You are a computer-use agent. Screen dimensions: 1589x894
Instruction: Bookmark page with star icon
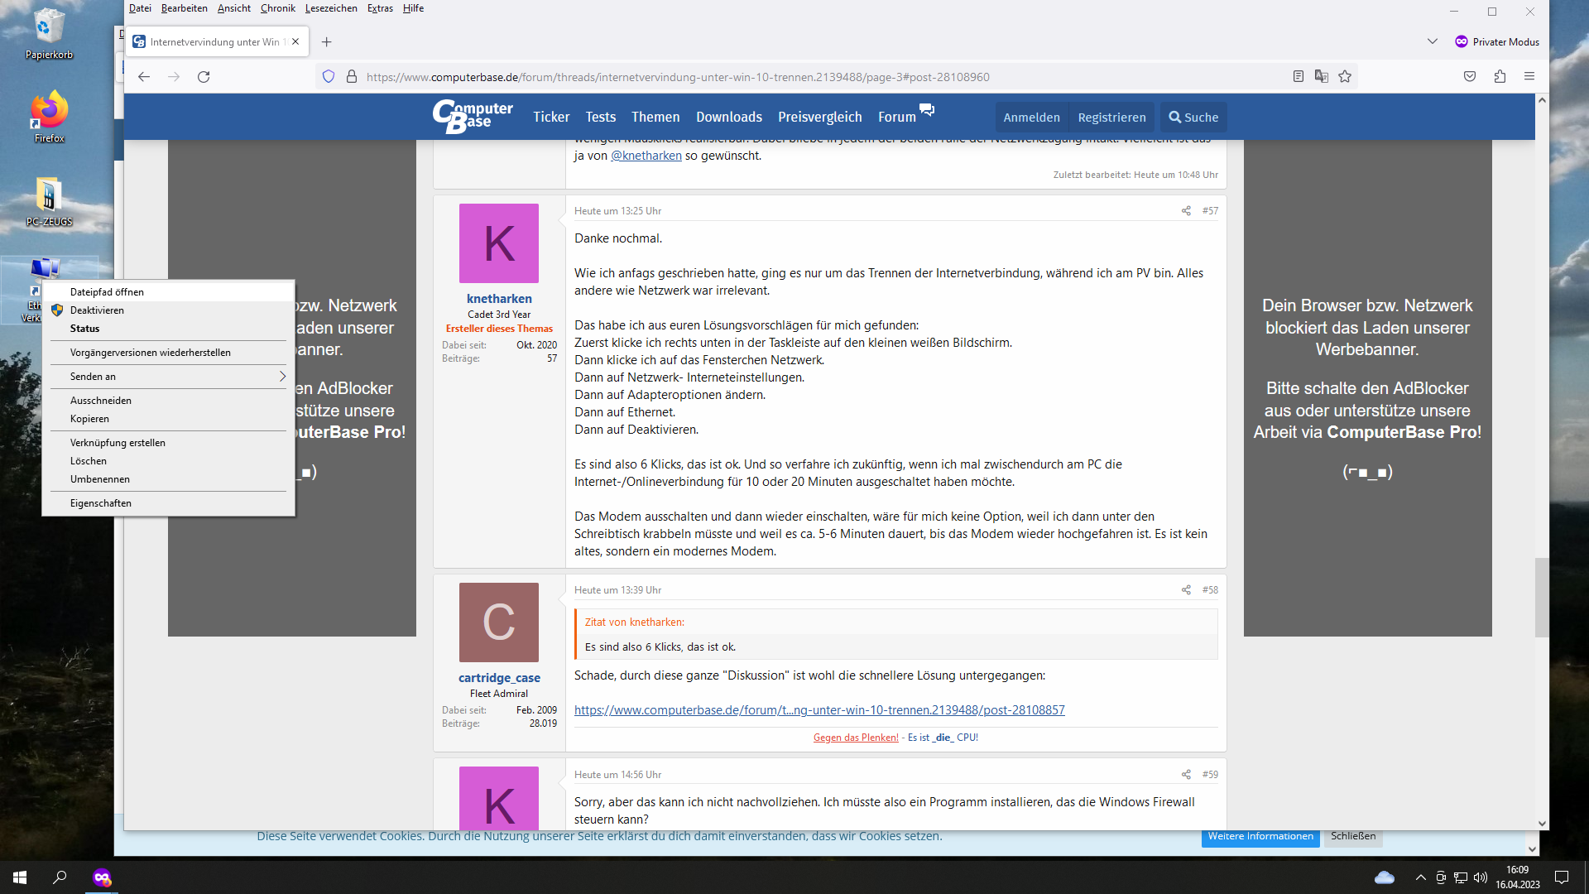coord(1345,77)
